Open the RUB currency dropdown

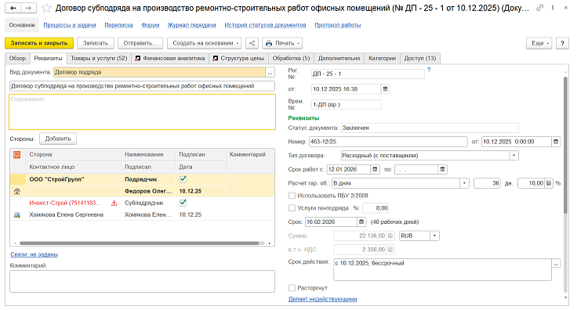434,236
